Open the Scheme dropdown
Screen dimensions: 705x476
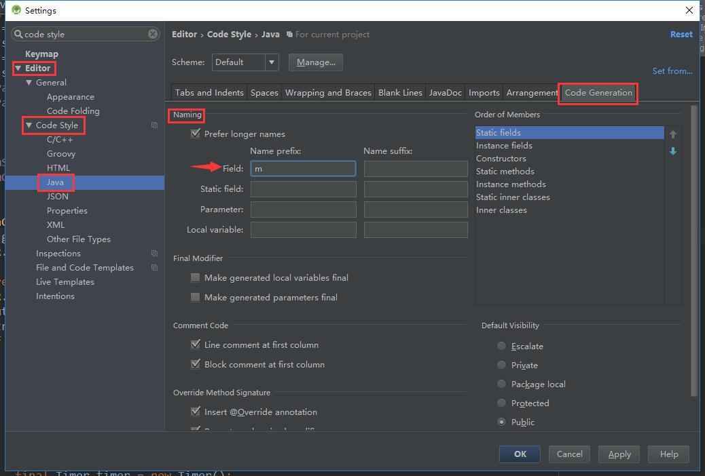point(272,62)
